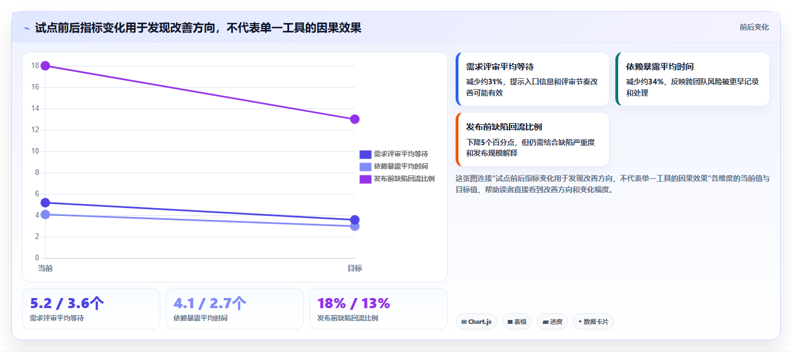Click the purple data point at 13

[354, 119]
